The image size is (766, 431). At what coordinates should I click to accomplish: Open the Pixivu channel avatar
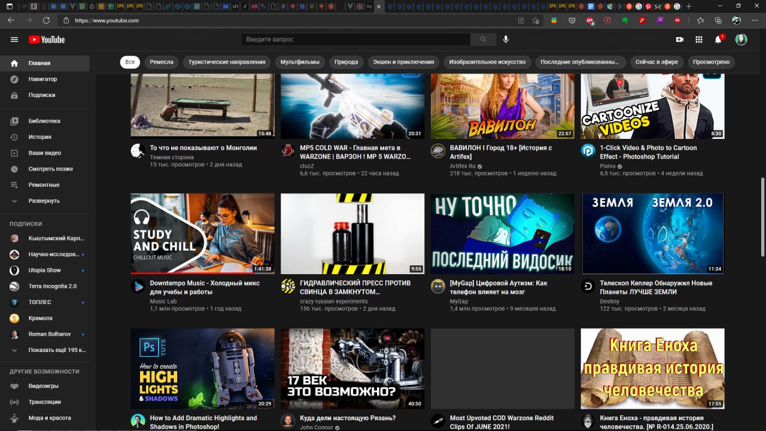point(588,151)
